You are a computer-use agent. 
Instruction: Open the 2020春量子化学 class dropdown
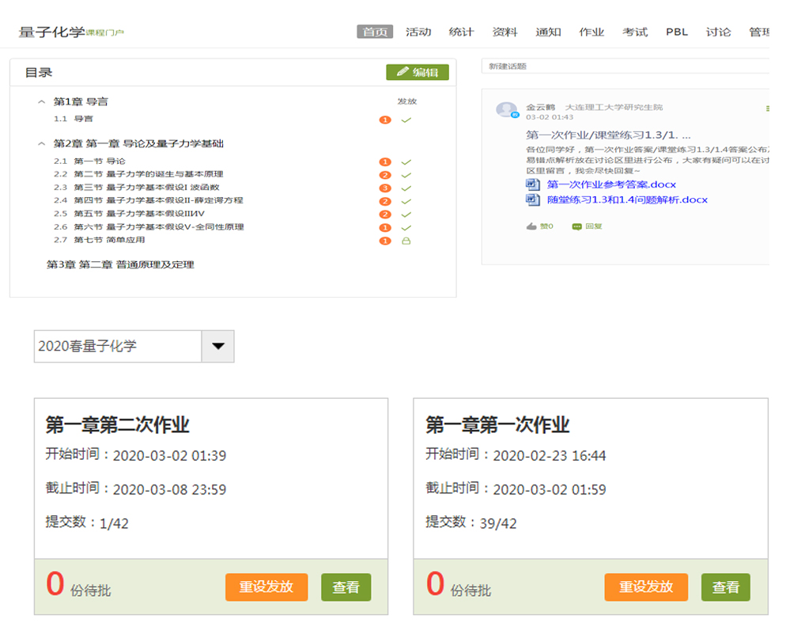point(217,347)
